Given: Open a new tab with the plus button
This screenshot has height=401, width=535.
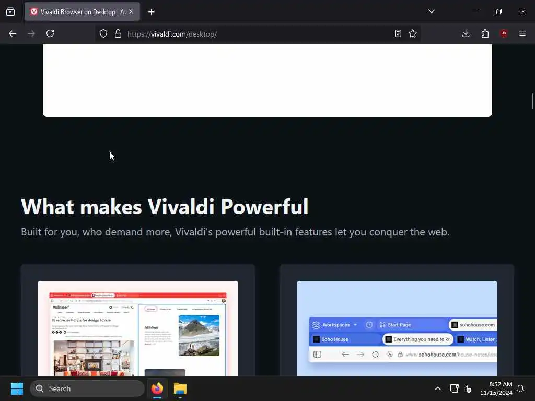Looking at the screenshot, I should [x=152, y=12].
